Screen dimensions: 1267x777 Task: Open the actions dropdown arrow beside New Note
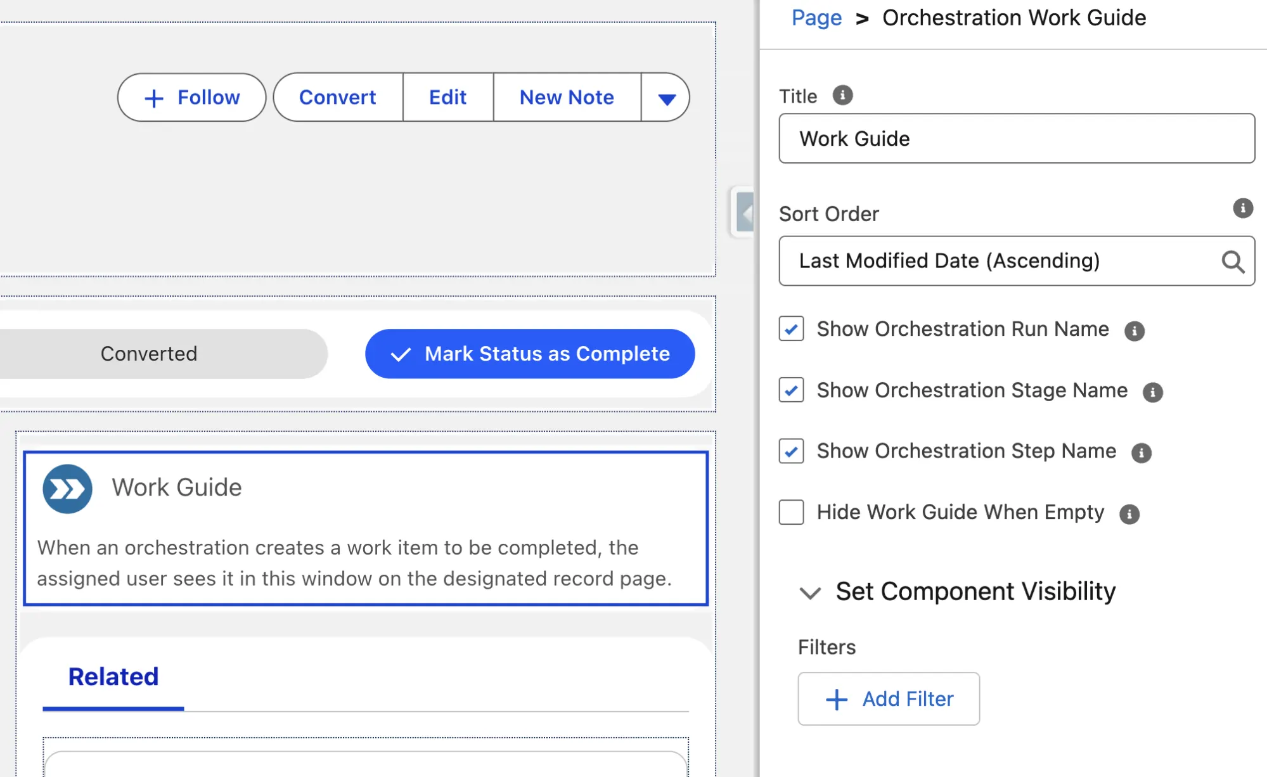coord(666,98)
